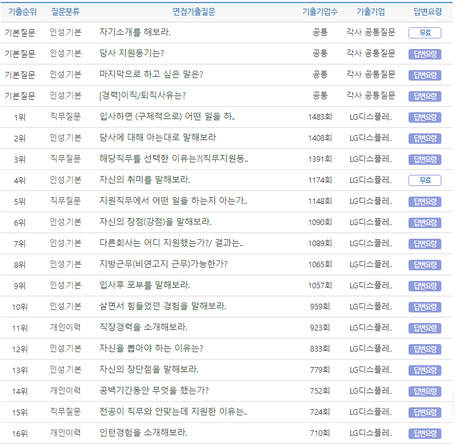
Task: Open the question 지방근무(비연고지 근무)가능한가?
Action: click(163, 265)
